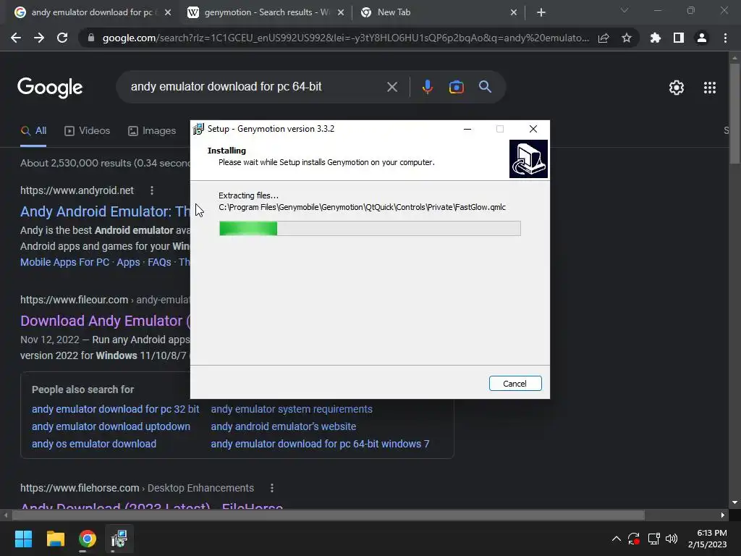
Task: Cancel the Genymotion installation
Action: pos(515,384)
